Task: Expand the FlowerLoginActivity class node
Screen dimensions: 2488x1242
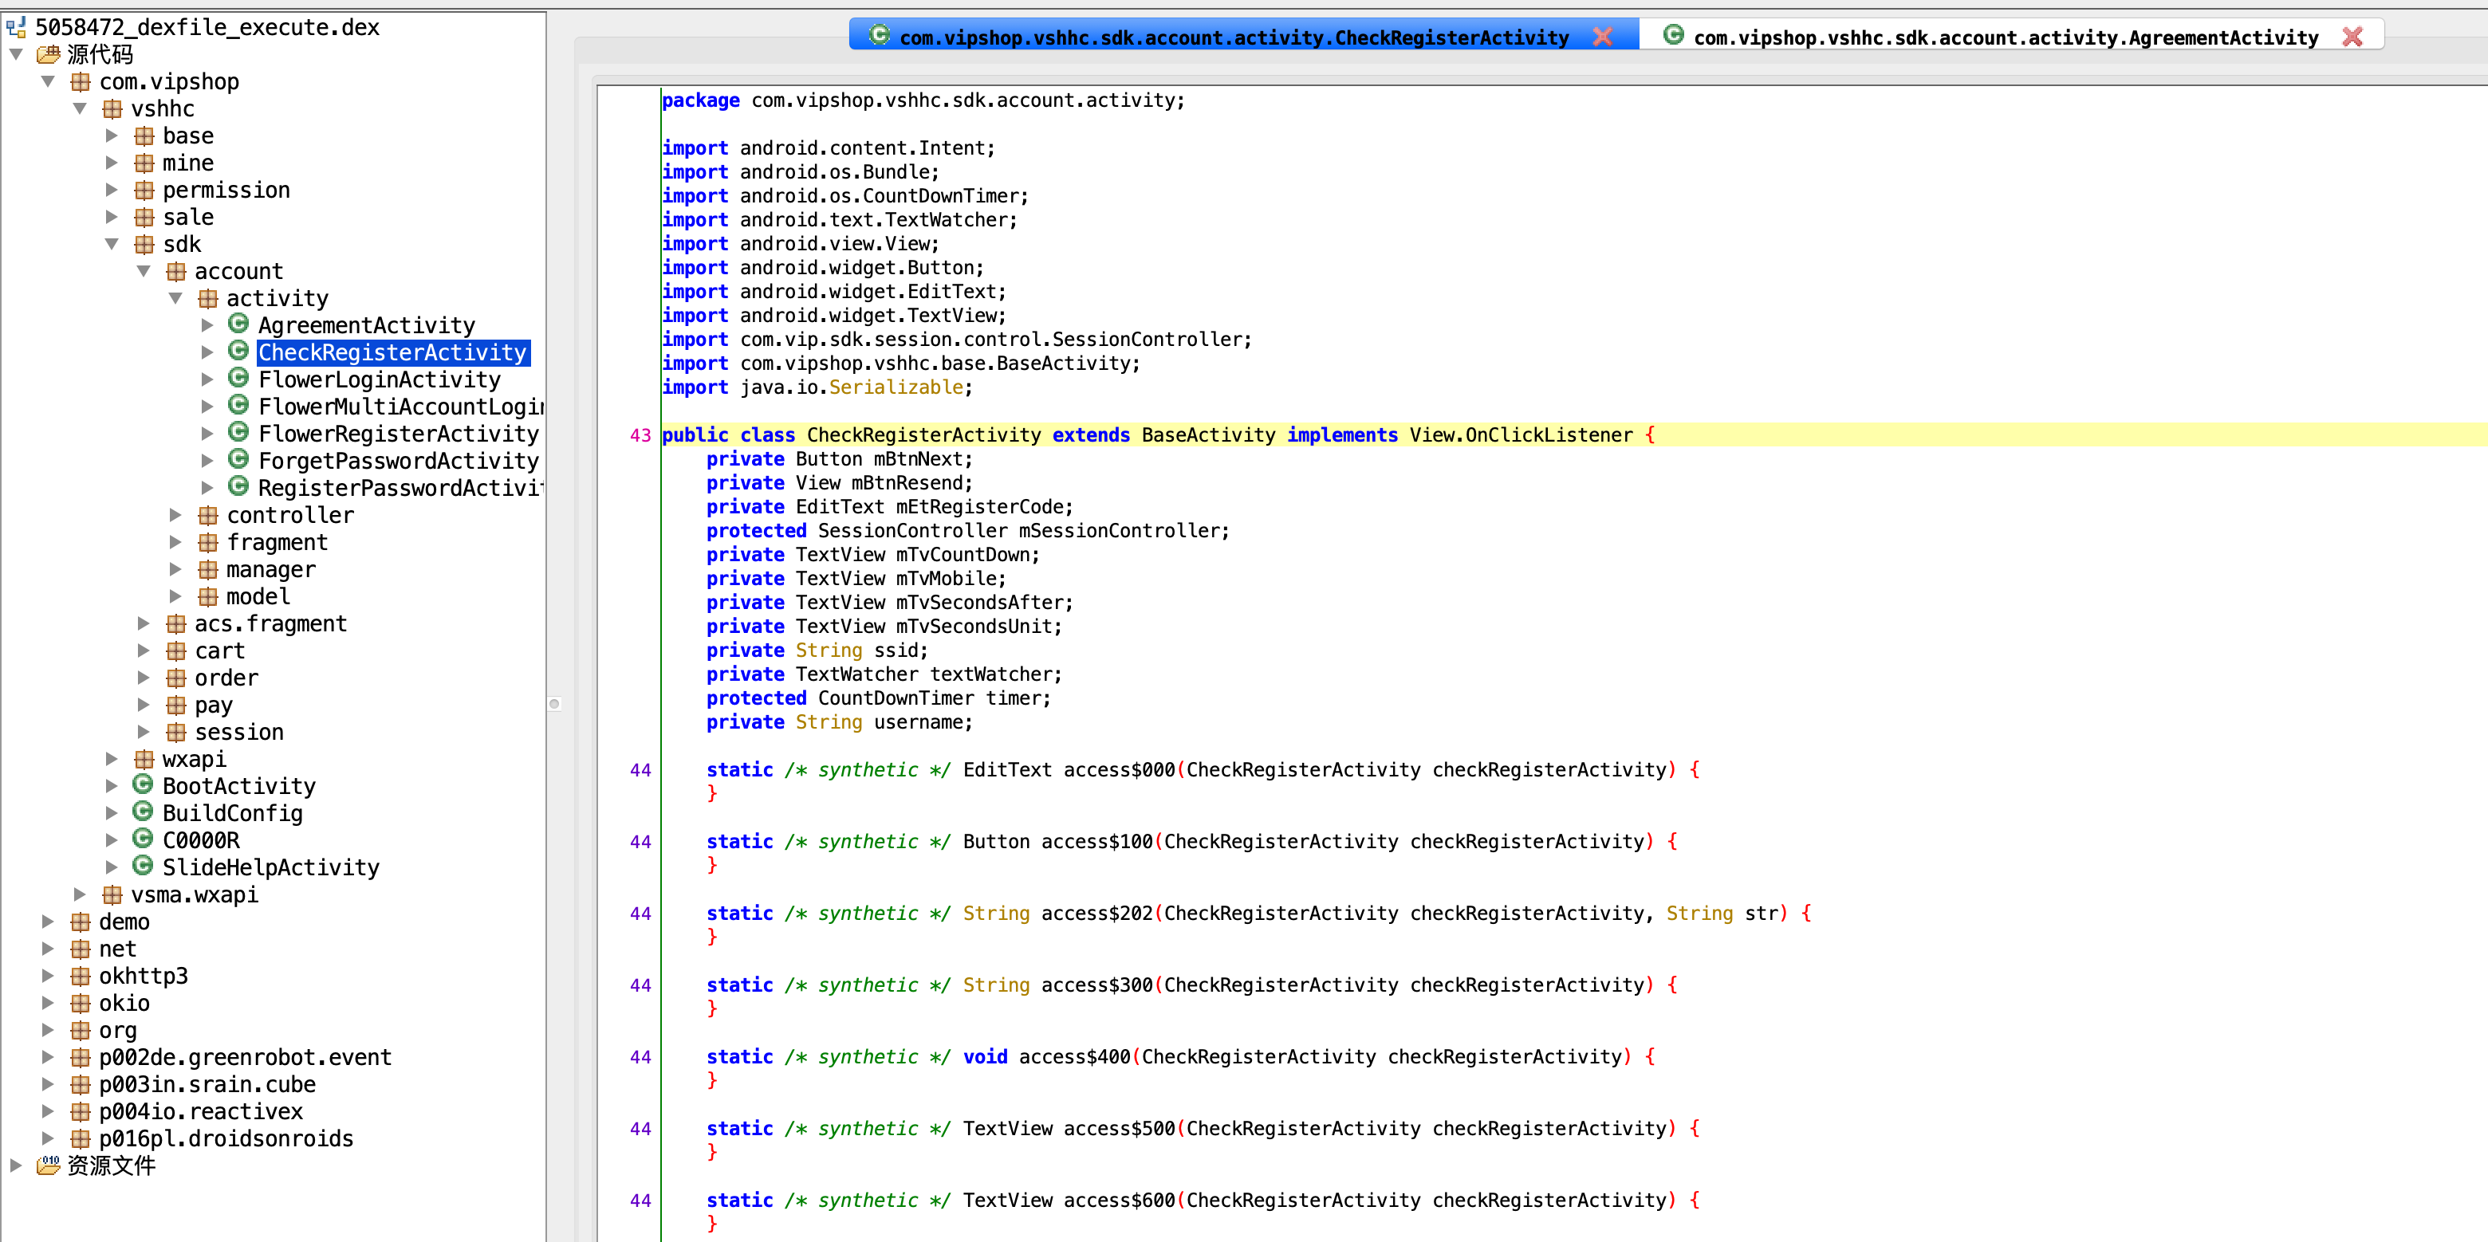Action: pos(207,379)
